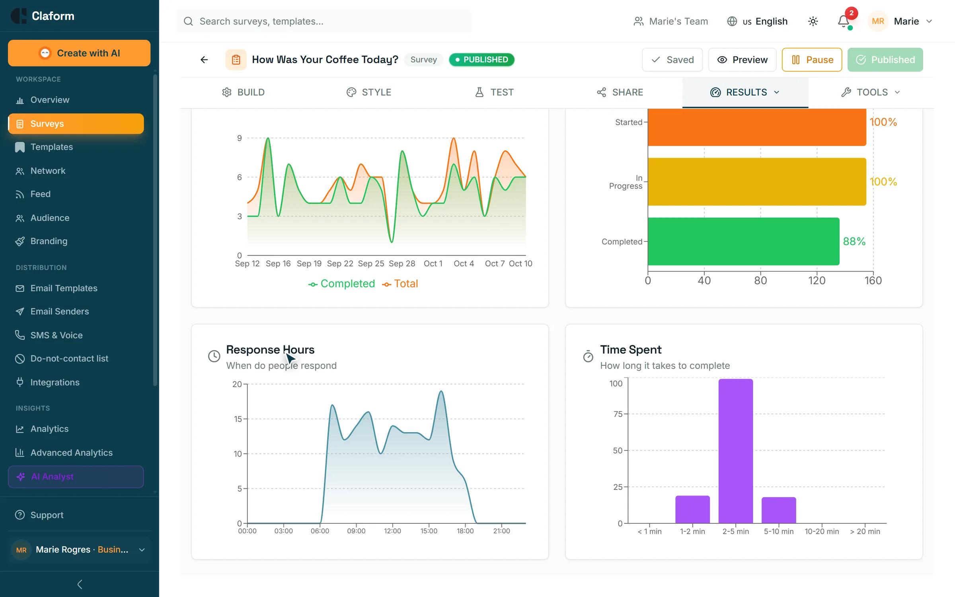Screen dimensions: 955x597
Task: Click the survey clipboard icon beside title
Action: (x=236, y=60)
